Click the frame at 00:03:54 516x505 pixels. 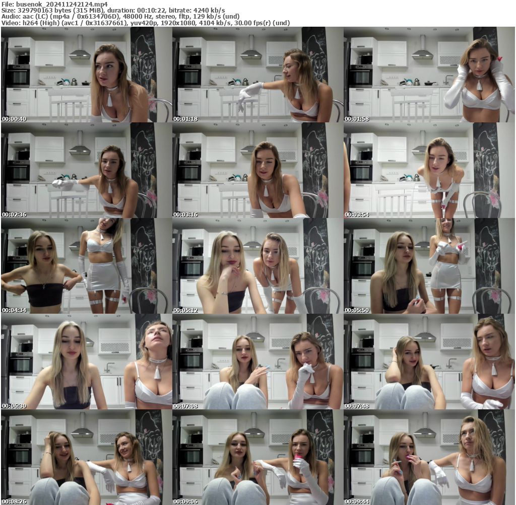coord(429,169)
